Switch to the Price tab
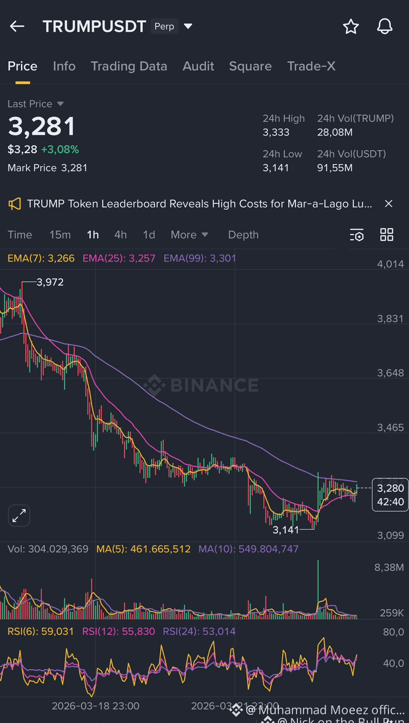 [23, 66]
